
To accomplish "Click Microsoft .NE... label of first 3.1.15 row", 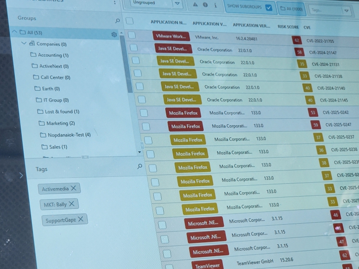I will coord(204,223).
